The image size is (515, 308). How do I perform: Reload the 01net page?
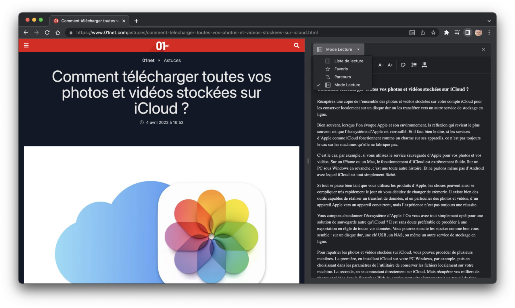[47, 32]
